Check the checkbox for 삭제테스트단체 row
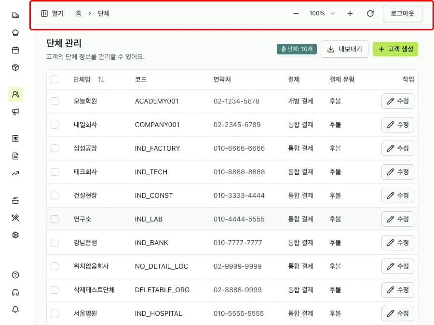This screenshot has width=434, height=325. pos(54,290)
